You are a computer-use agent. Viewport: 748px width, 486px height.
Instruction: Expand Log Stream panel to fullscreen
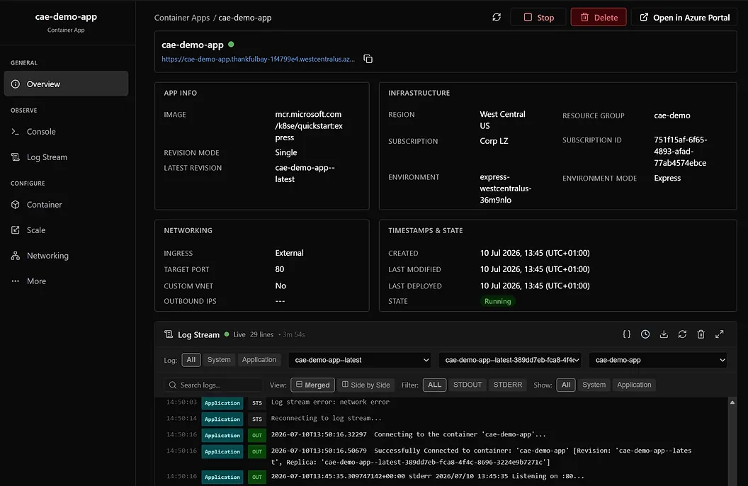point(720,334)
